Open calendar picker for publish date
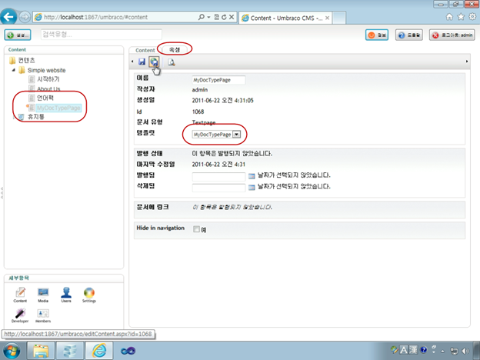This screenshot has height=360, width=480. [x=252, y=176]
